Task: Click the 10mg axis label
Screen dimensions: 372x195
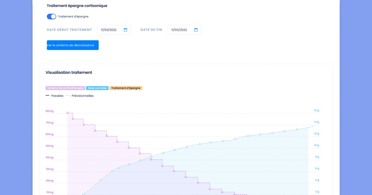Action: tap(50, 192)
